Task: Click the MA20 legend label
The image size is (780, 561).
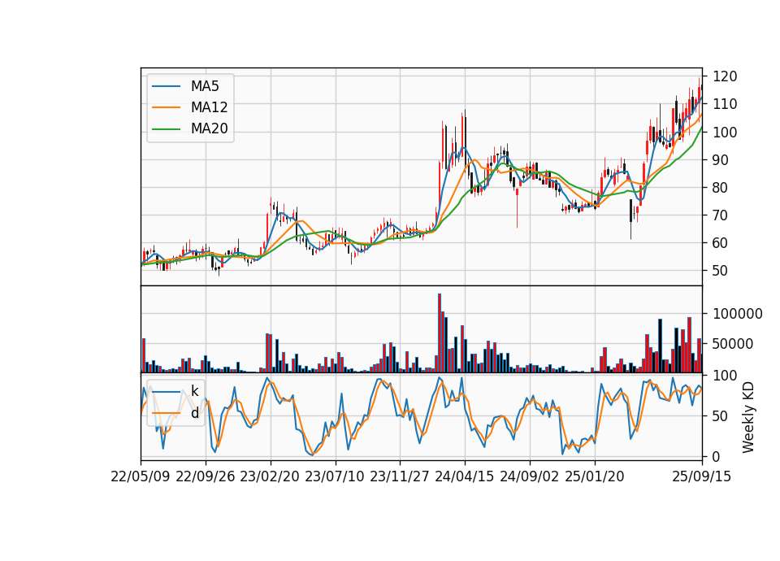Action: 209,129
